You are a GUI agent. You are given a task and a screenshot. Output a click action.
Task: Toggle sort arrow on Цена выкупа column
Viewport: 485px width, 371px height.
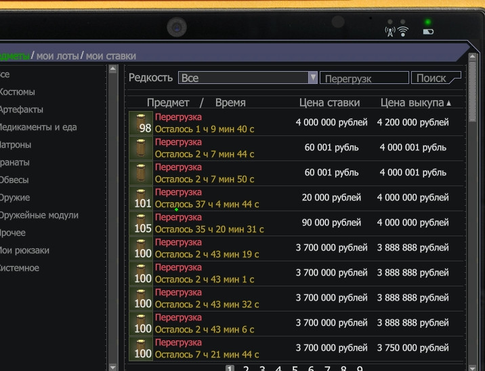point(448,103)
